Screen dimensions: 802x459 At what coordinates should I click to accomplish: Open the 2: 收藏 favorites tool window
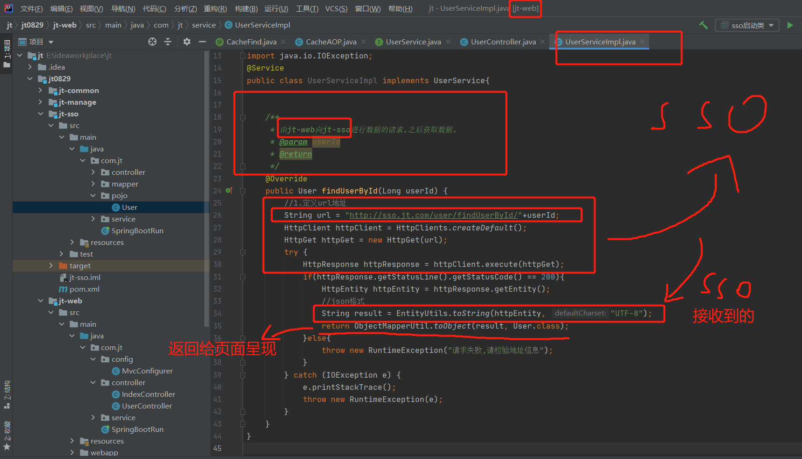[7, 436]
